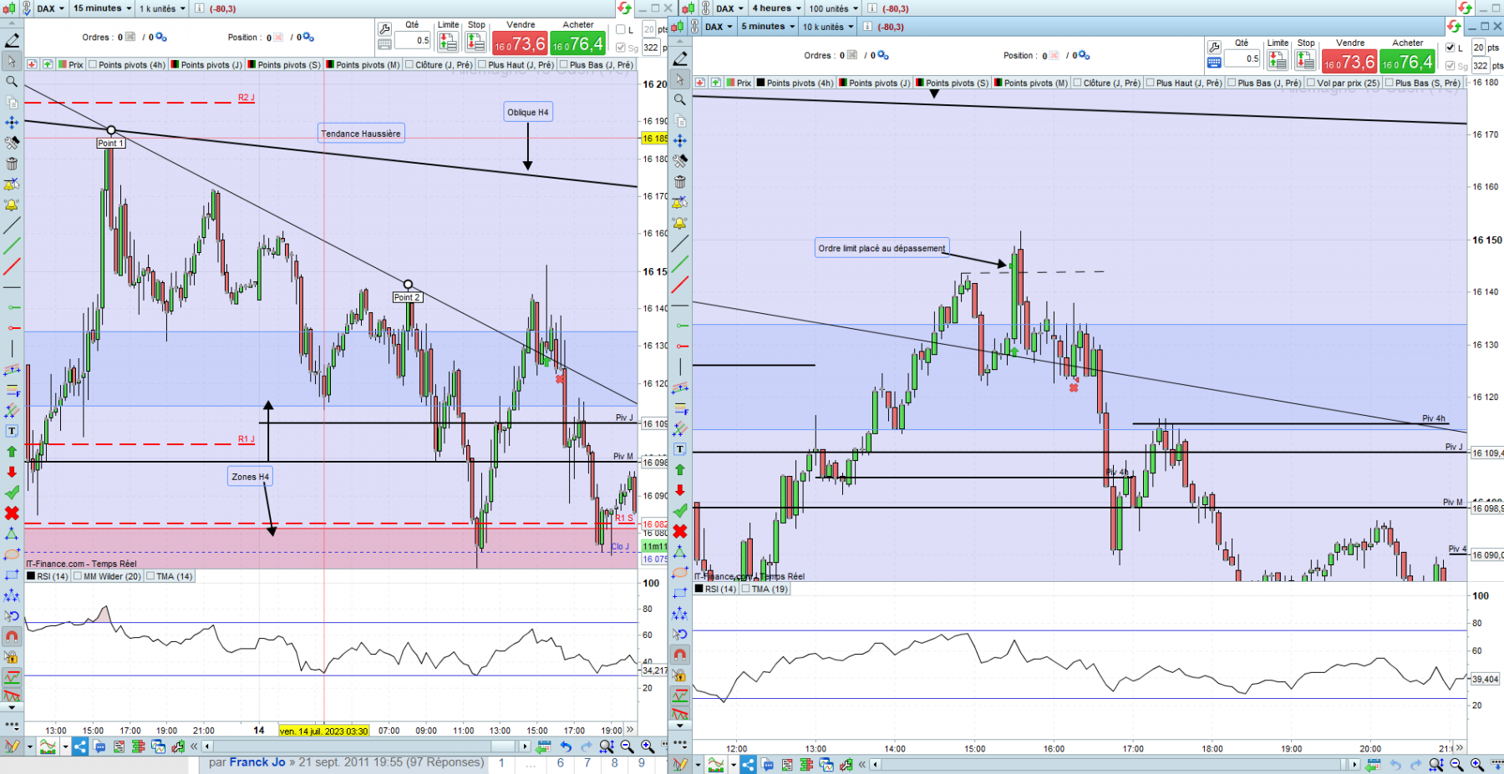Click the green Acheter button on right chart

1408,61
